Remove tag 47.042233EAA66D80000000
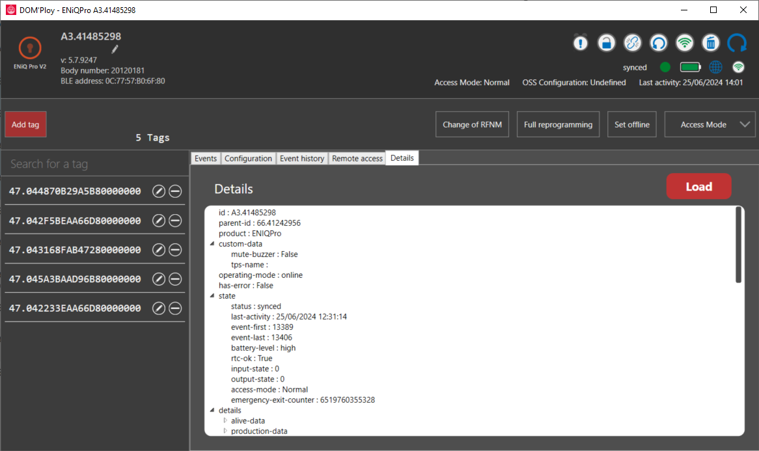759x451 pixels. [x=175, y=308]
